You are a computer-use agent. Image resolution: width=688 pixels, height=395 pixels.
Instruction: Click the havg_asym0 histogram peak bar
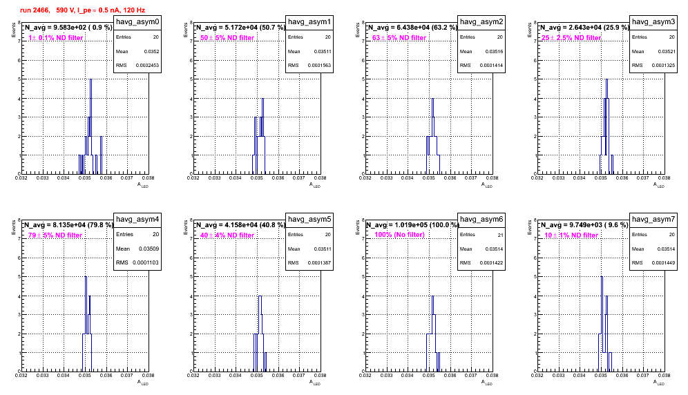[x=90, y=126]
